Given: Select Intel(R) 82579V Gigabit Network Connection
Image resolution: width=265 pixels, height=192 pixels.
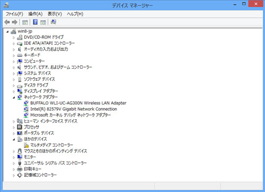Looking at the screenshot, I should pyautogui.click(x=74, y=109).
